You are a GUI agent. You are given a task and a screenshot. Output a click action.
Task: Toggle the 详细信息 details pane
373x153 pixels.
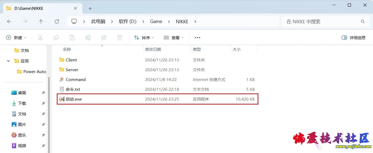point(354,38)
